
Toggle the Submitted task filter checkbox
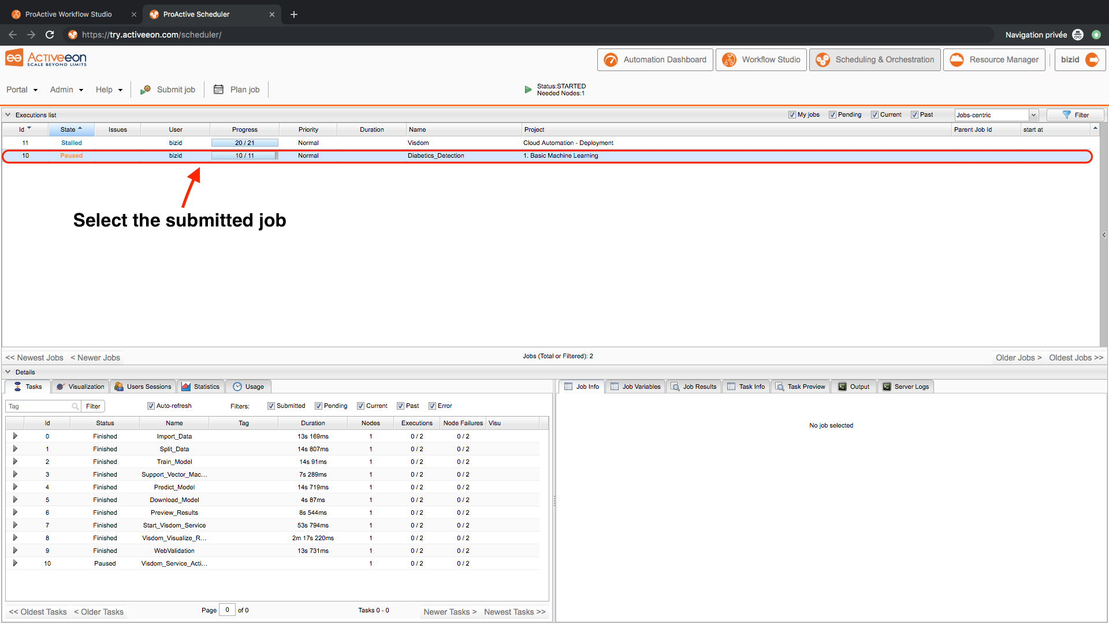pos(271,406)
